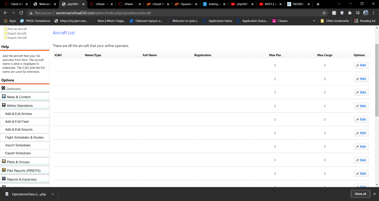Expand the Pilots & Groups section
The image size is (379, 201).
(x=25, y=162)
